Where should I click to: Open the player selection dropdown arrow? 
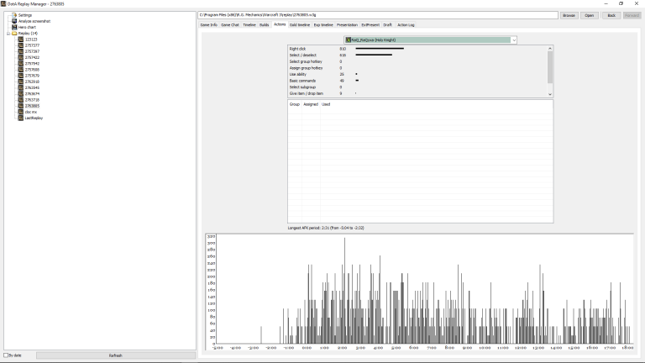coord(514,40)
